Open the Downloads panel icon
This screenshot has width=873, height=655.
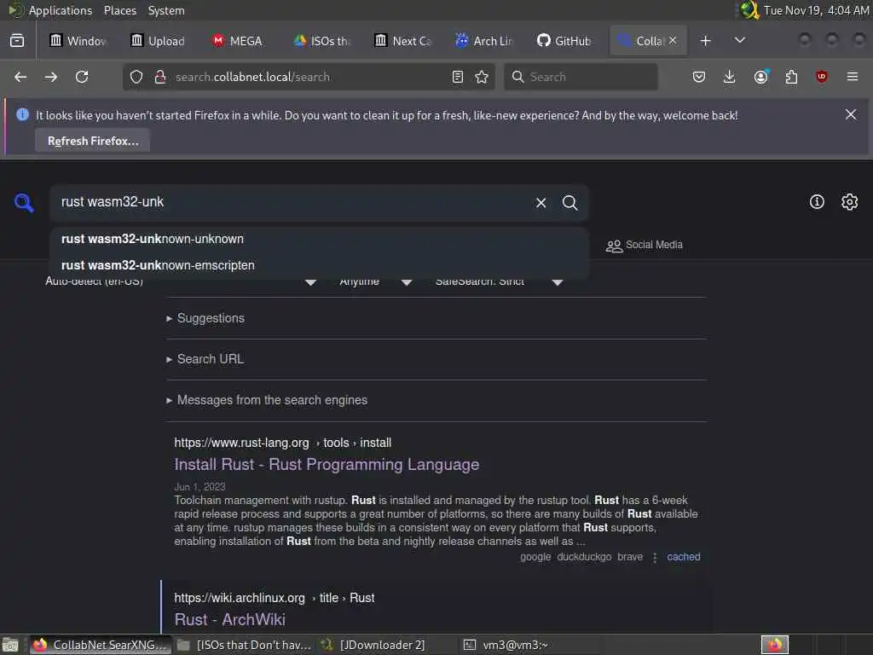730,77
